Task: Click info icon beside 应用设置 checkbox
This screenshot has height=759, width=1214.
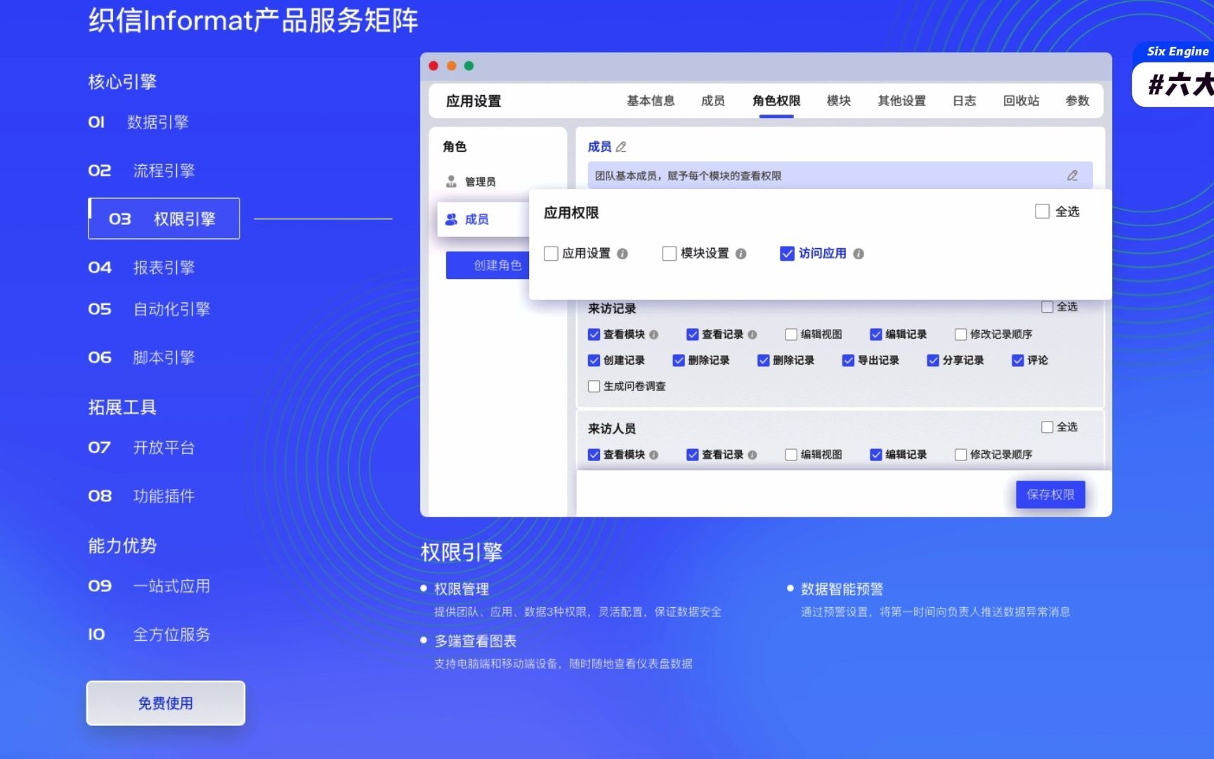Action: point(622,254)
